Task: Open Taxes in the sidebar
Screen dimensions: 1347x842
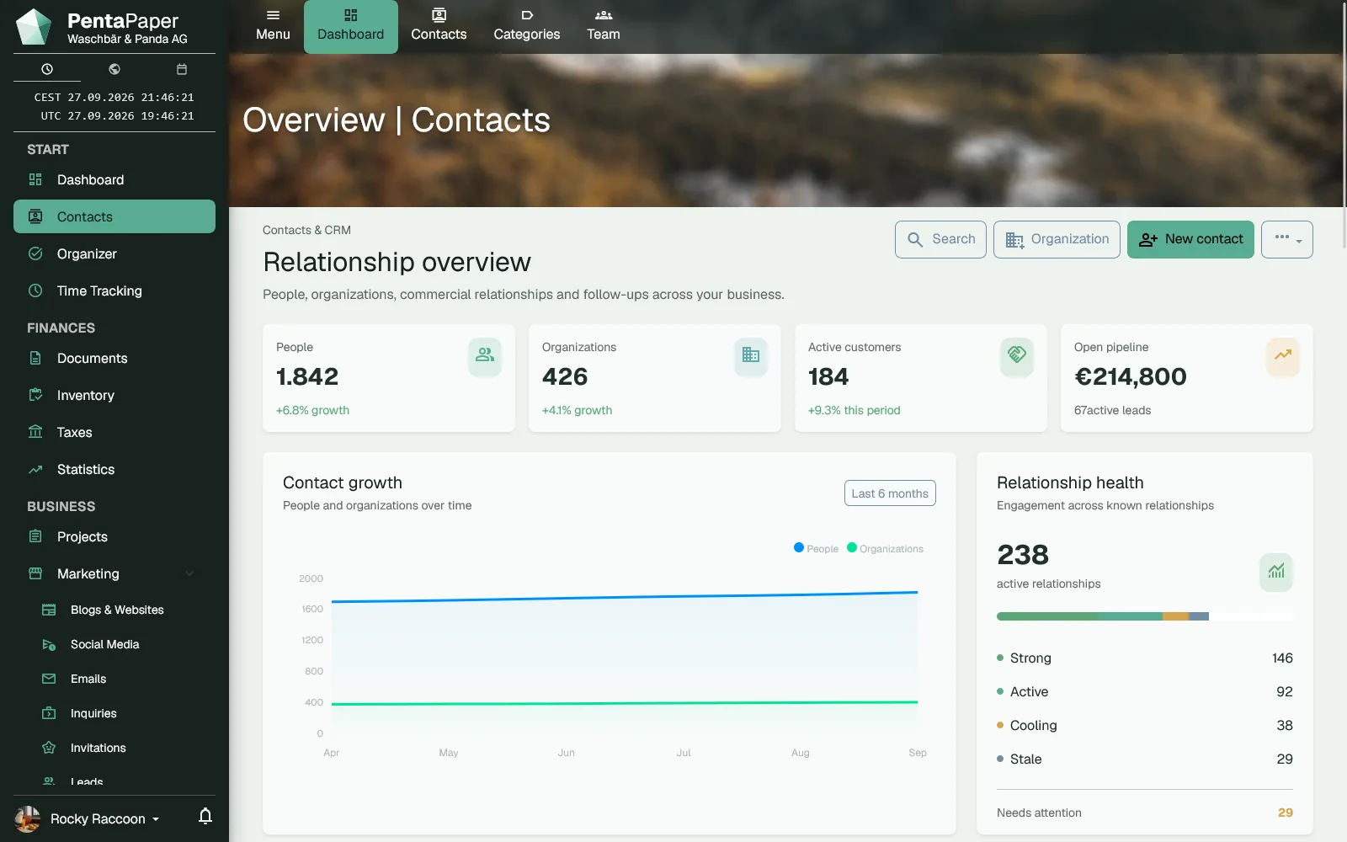Action: pos(114,432)
